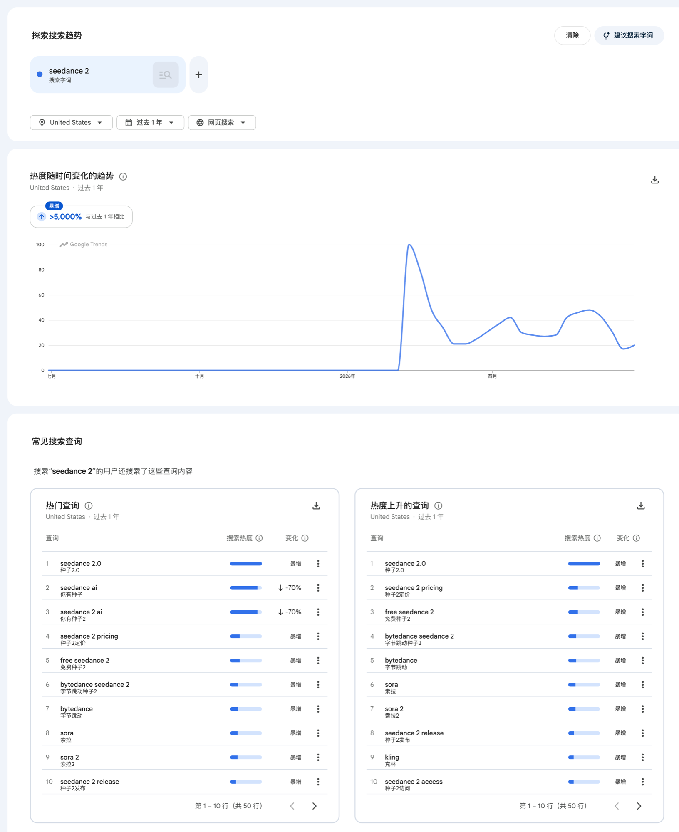This screenshot has height=832, width=679.
Task: Click the 查询 column header in 热门查询
Action: [x=52, y=538]
